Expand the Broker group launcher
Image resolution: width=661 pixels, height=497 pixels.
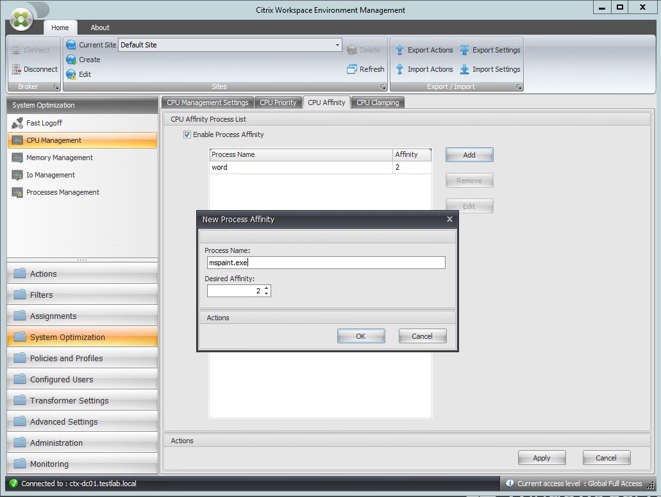point(56,86)
